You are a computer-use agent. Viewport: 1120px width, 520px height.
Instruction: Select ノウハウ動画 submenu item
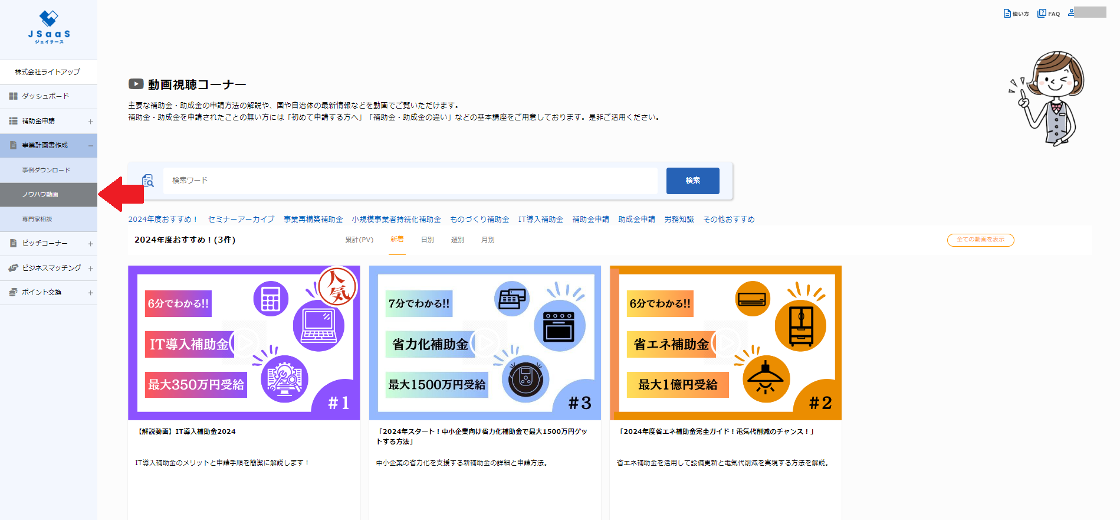click(x=48, y=195)
